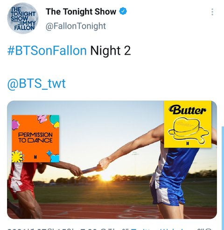
Task: Click the pink squiggle sticker on orange cover
Action: point(42,118)
